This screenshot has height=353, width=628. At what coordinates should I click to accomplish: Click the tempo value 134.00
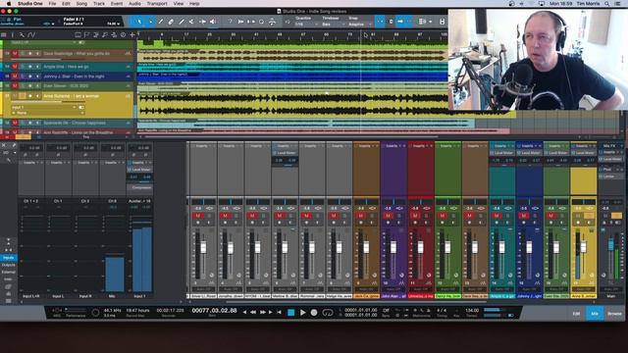pyautogui.click(x=472, y=310)
